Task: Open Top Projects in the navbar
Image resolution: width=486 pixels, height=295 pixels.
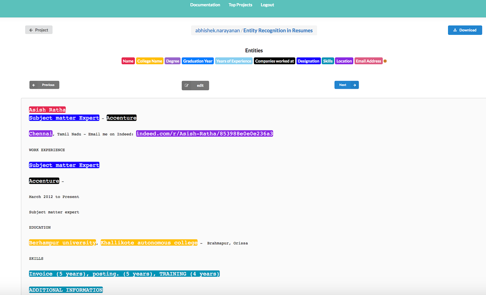Action: [240, 5]
